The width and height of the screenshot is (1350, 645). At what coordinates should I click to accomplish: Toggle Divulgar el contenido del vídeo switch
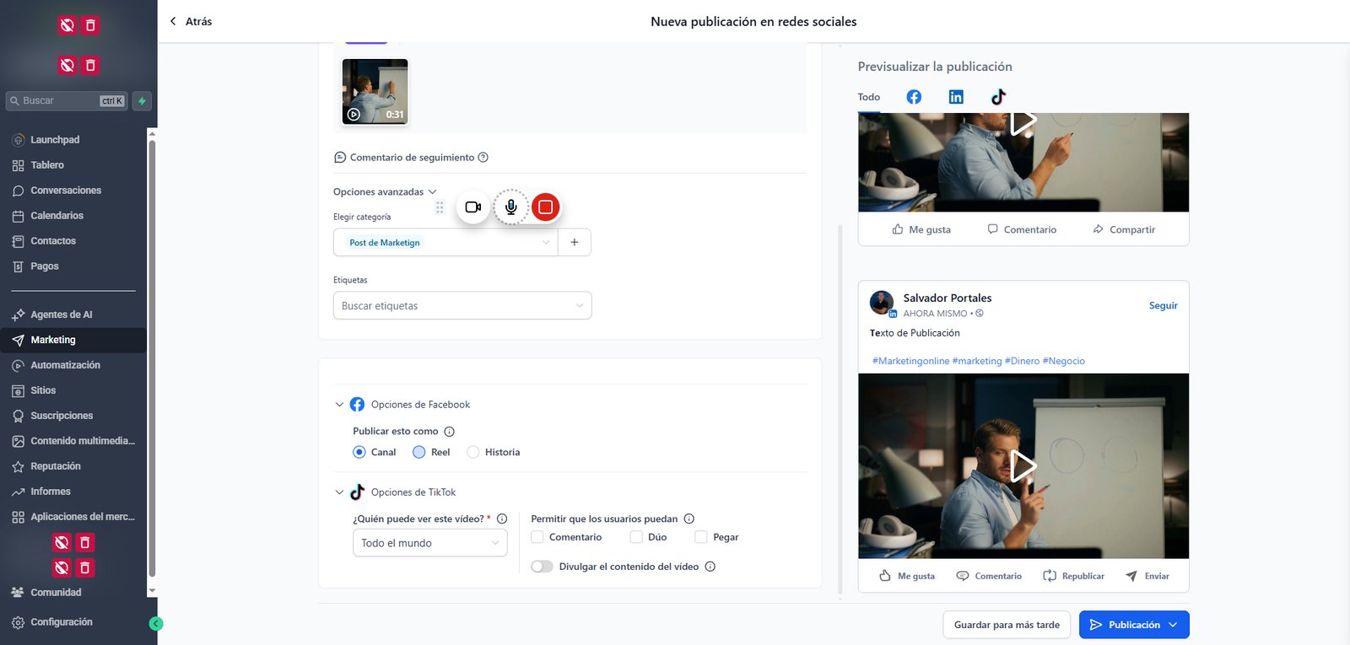coord(542,567)
